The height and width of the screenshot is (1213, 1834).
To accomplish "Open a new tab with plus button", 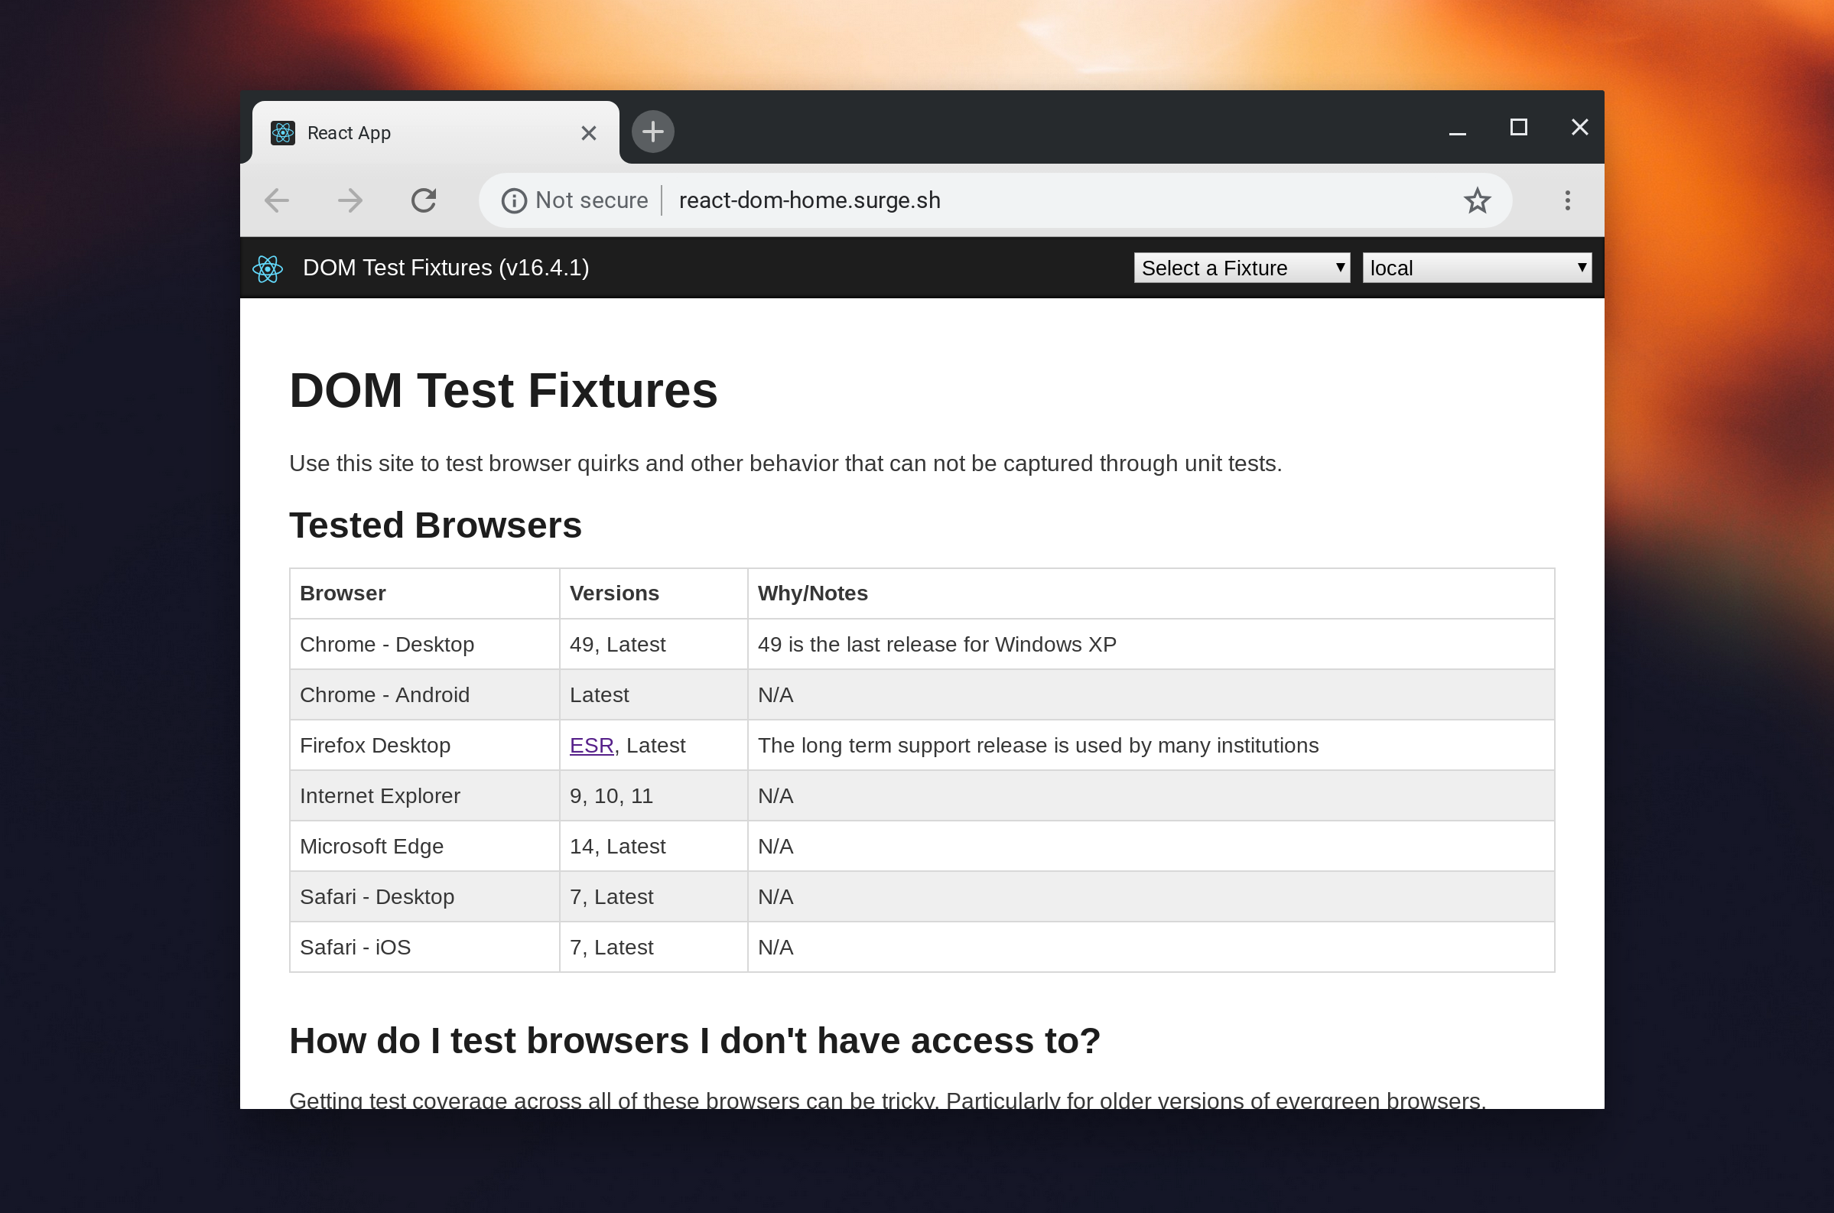I will click(x=652, y=132).
